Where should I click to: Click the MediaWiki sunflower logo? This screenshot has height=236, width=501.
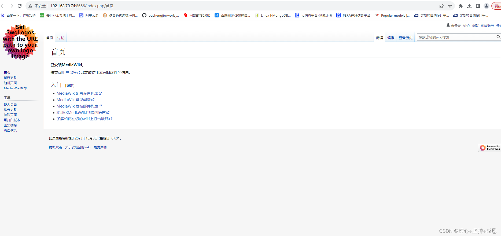[x=20, y=42]
